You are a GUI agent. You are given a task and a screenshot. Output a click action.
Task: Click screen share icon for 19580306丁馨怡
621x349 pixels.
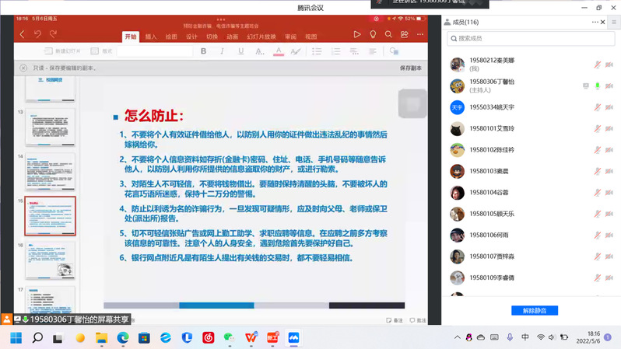click(x=586, y=86)
